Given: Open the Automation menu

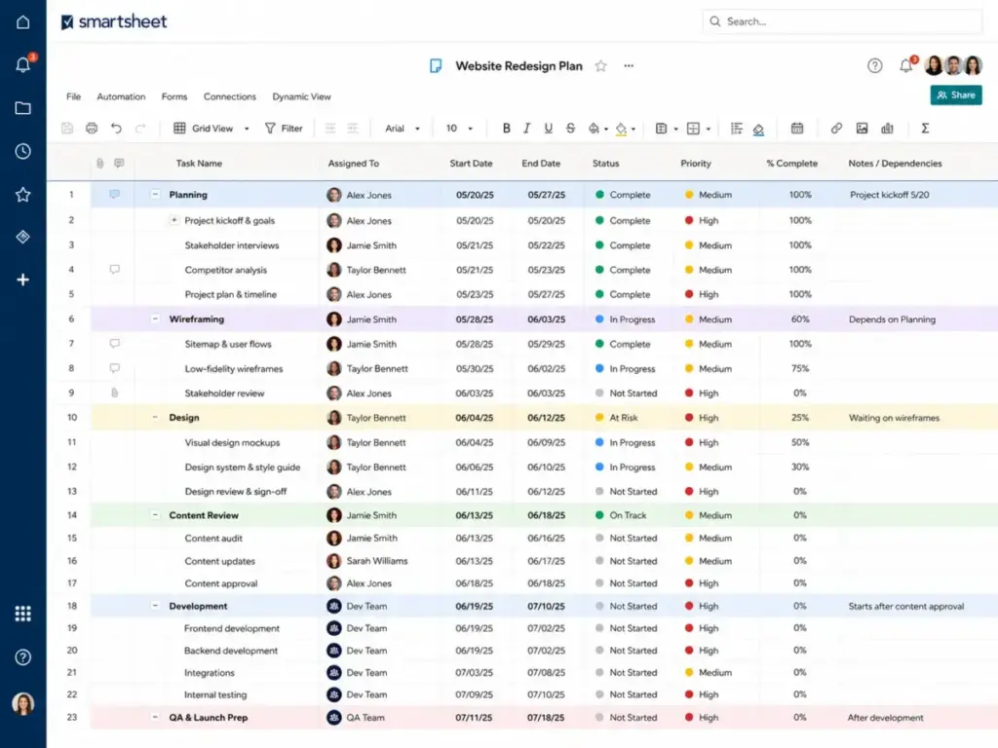Looking at the screenshot, I should point(121,96).
